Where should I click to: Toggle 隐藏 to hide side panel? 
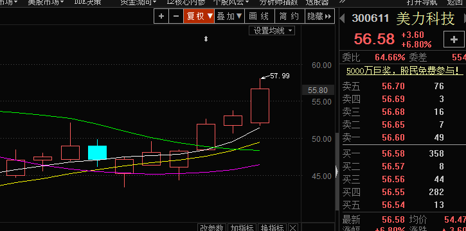[320, 16]
